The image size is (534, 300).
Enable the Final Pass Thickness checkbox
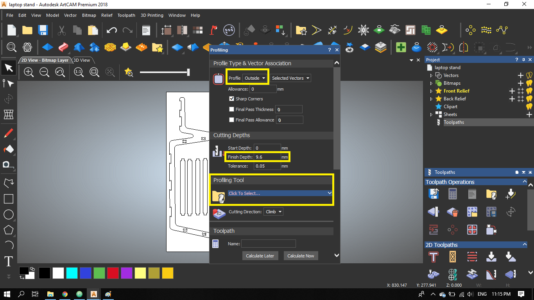point(231,109)
